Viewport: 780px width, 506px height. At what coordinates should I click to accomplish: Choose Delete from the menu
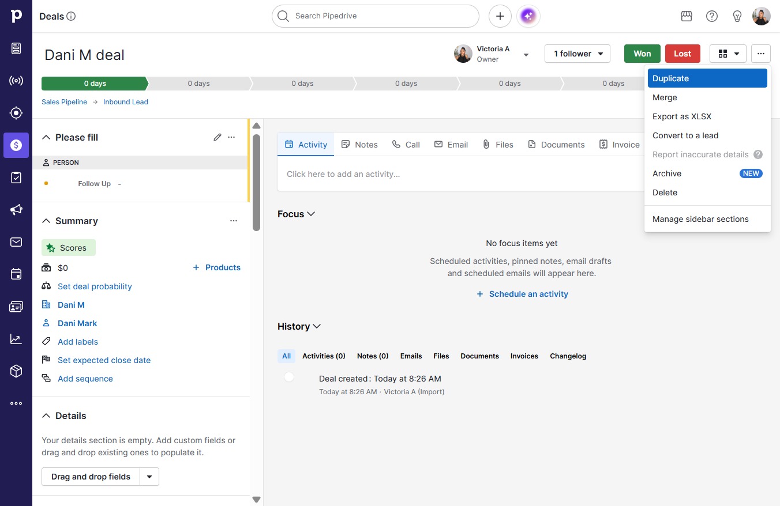pos(707,192)
